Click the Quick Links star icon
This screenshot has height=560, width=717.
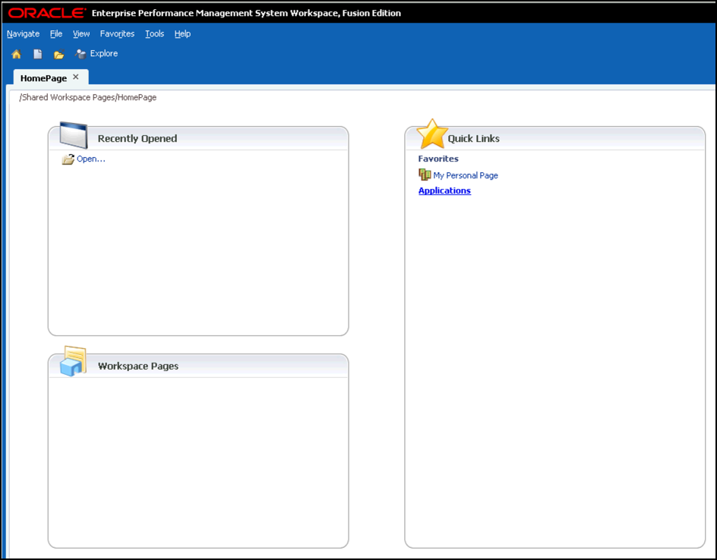pos(432,134)
